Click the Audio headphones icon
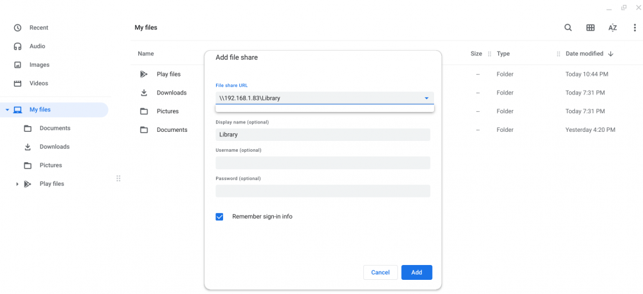 point(17,46)
